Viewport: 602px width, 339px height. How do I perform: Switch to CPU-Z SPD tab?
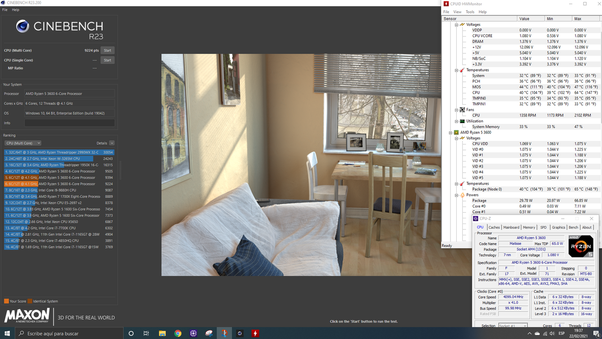pos(543,227)
